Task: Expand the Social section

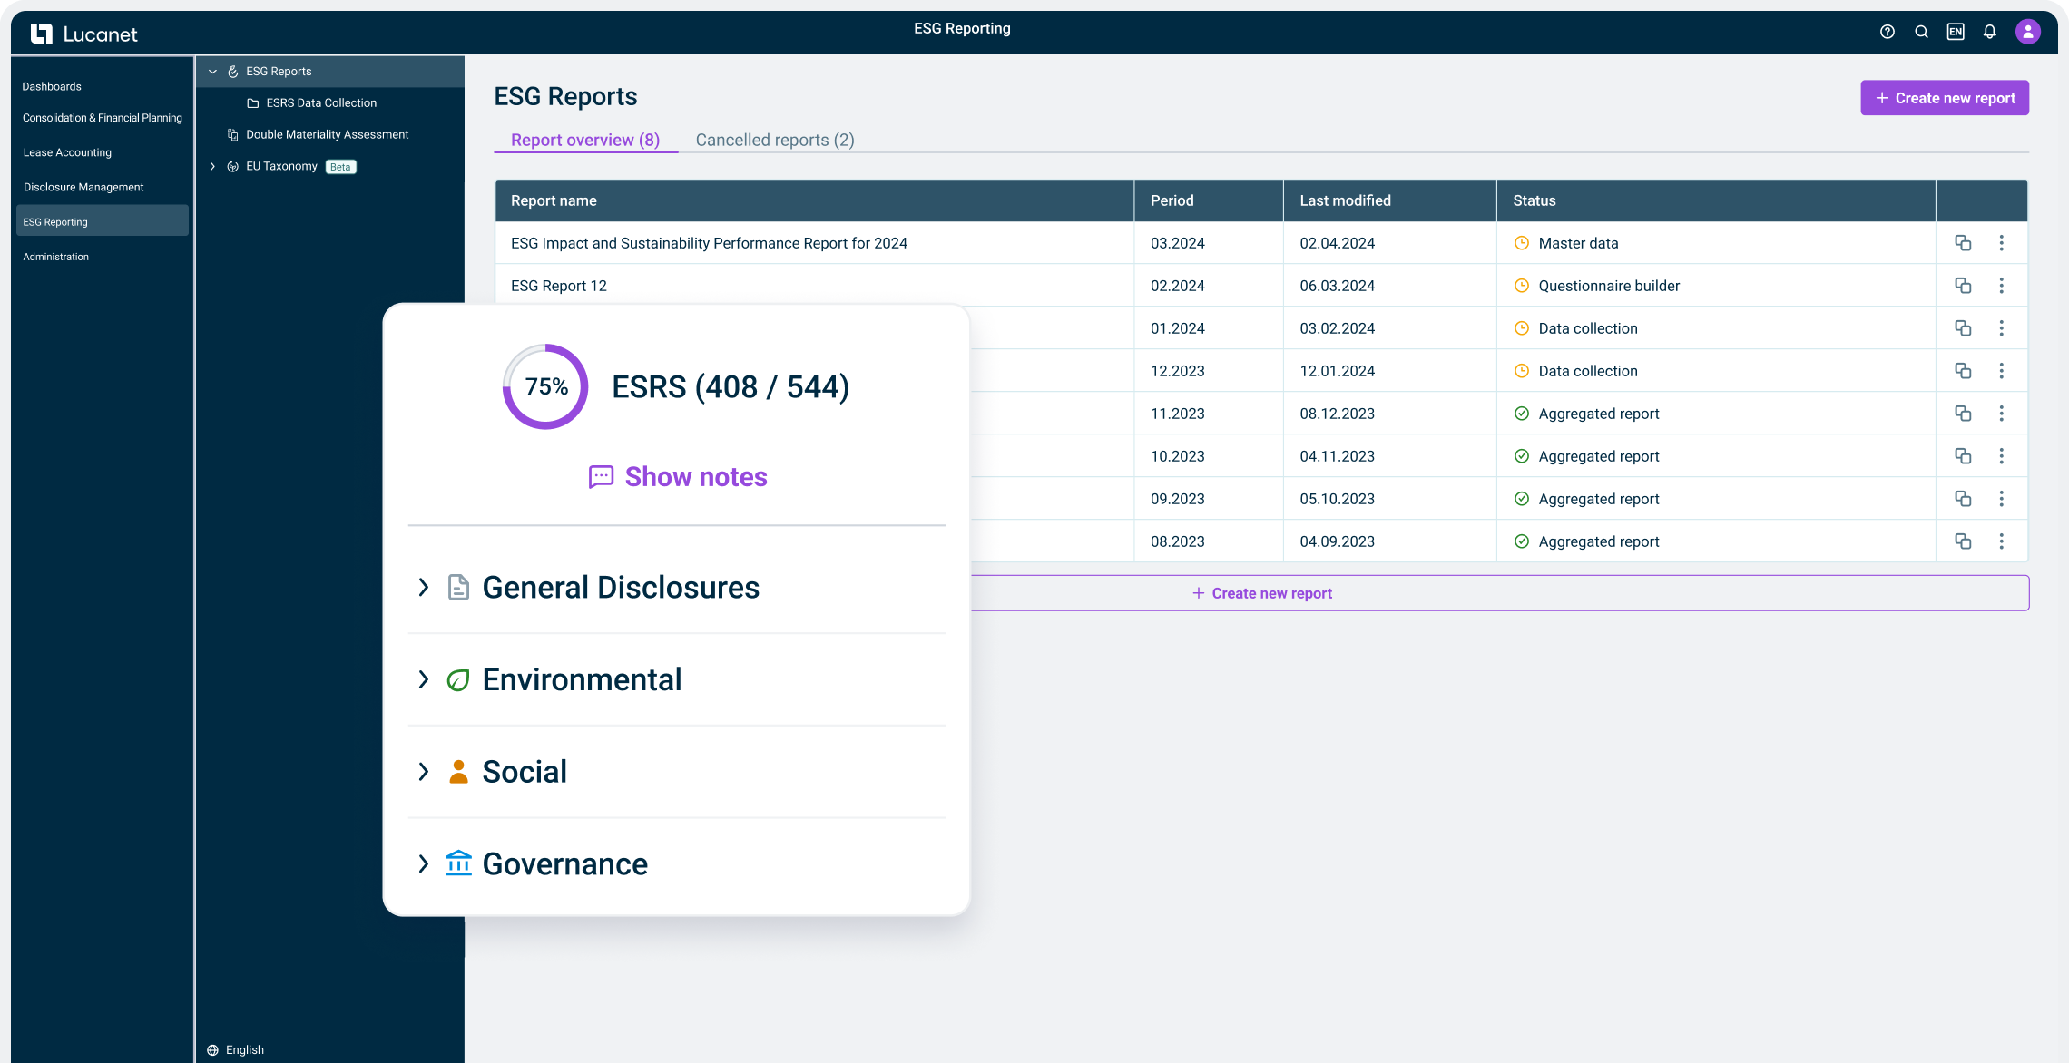Action: [x=423, y=772]
